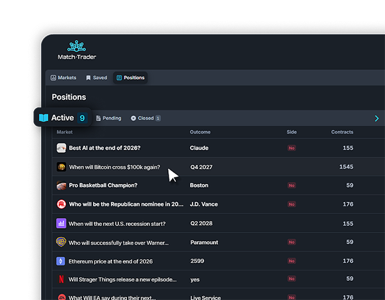The image size is (385, 300).
Task: Open "When will Bitcoin cross $100k again?" market
Action: pos(115,167)
